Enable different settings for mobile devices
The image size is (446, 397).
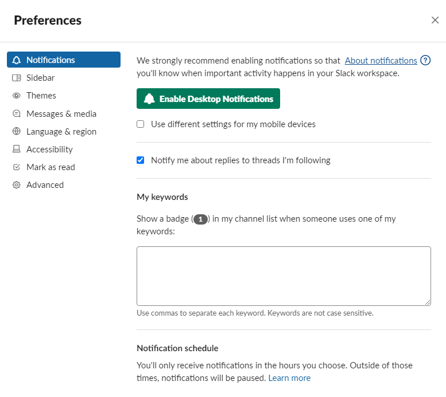[x=141, y=124]
